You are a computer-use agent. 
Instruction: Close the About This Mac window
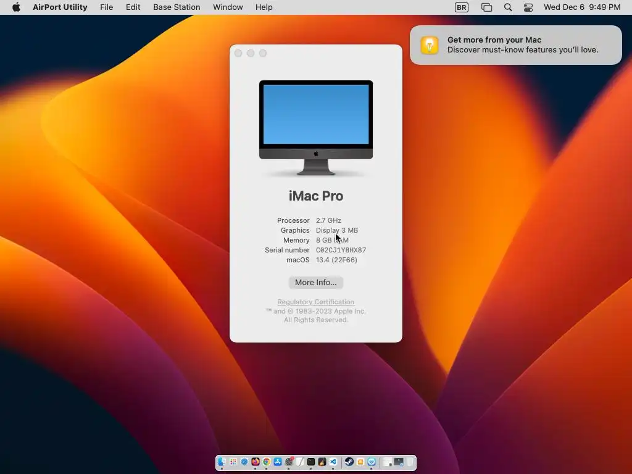coord(238,53)
